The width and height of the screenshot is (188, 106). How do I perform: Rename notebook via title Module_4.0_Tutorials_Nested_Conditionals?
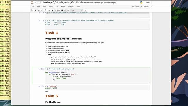click(x=63, y=2)
